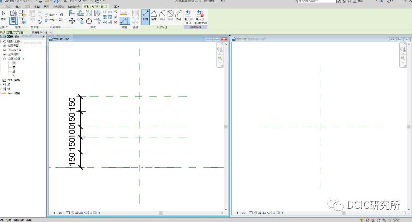Minimize the elevation view window
This screenshot has width=412, height=222.
coord(210,39)
